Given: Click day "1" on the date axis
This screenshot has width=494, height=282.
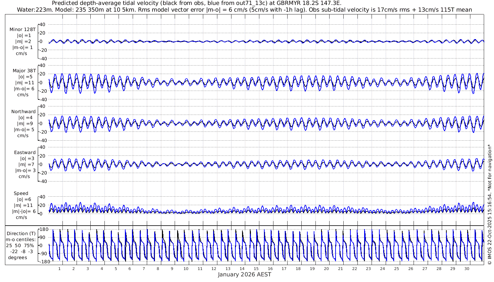Looking at the screenshot, I should coord(60,269).
